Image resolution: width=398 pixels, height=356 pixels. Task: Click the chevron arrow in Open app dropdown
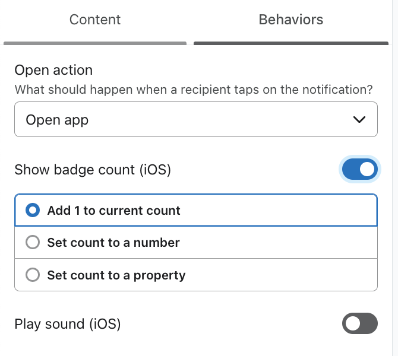coord(359,120)
